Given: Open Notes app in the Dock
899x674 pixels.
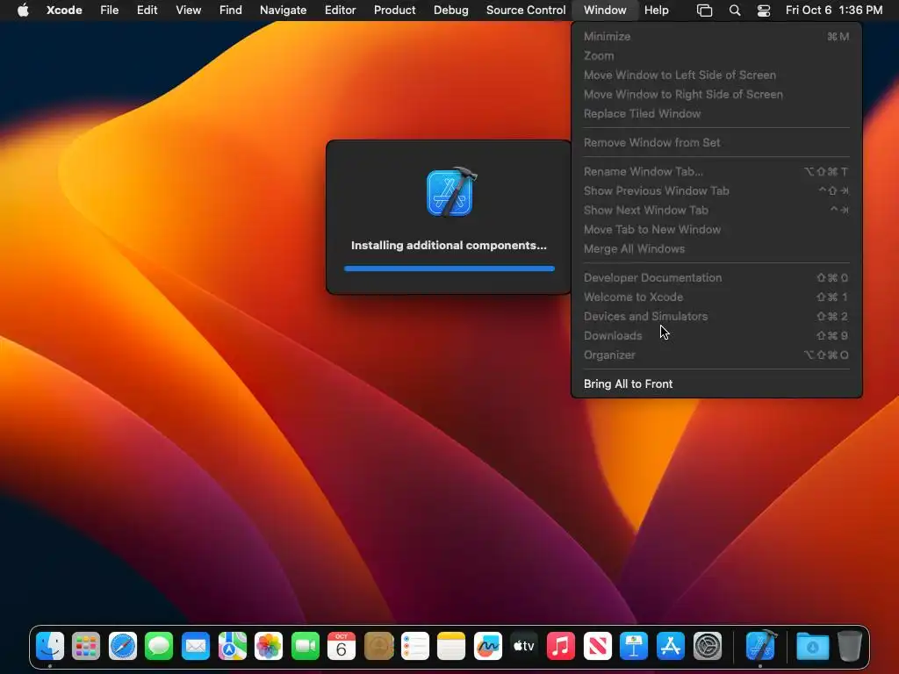Looking at the screenshot, I should [x=451, y=647].
